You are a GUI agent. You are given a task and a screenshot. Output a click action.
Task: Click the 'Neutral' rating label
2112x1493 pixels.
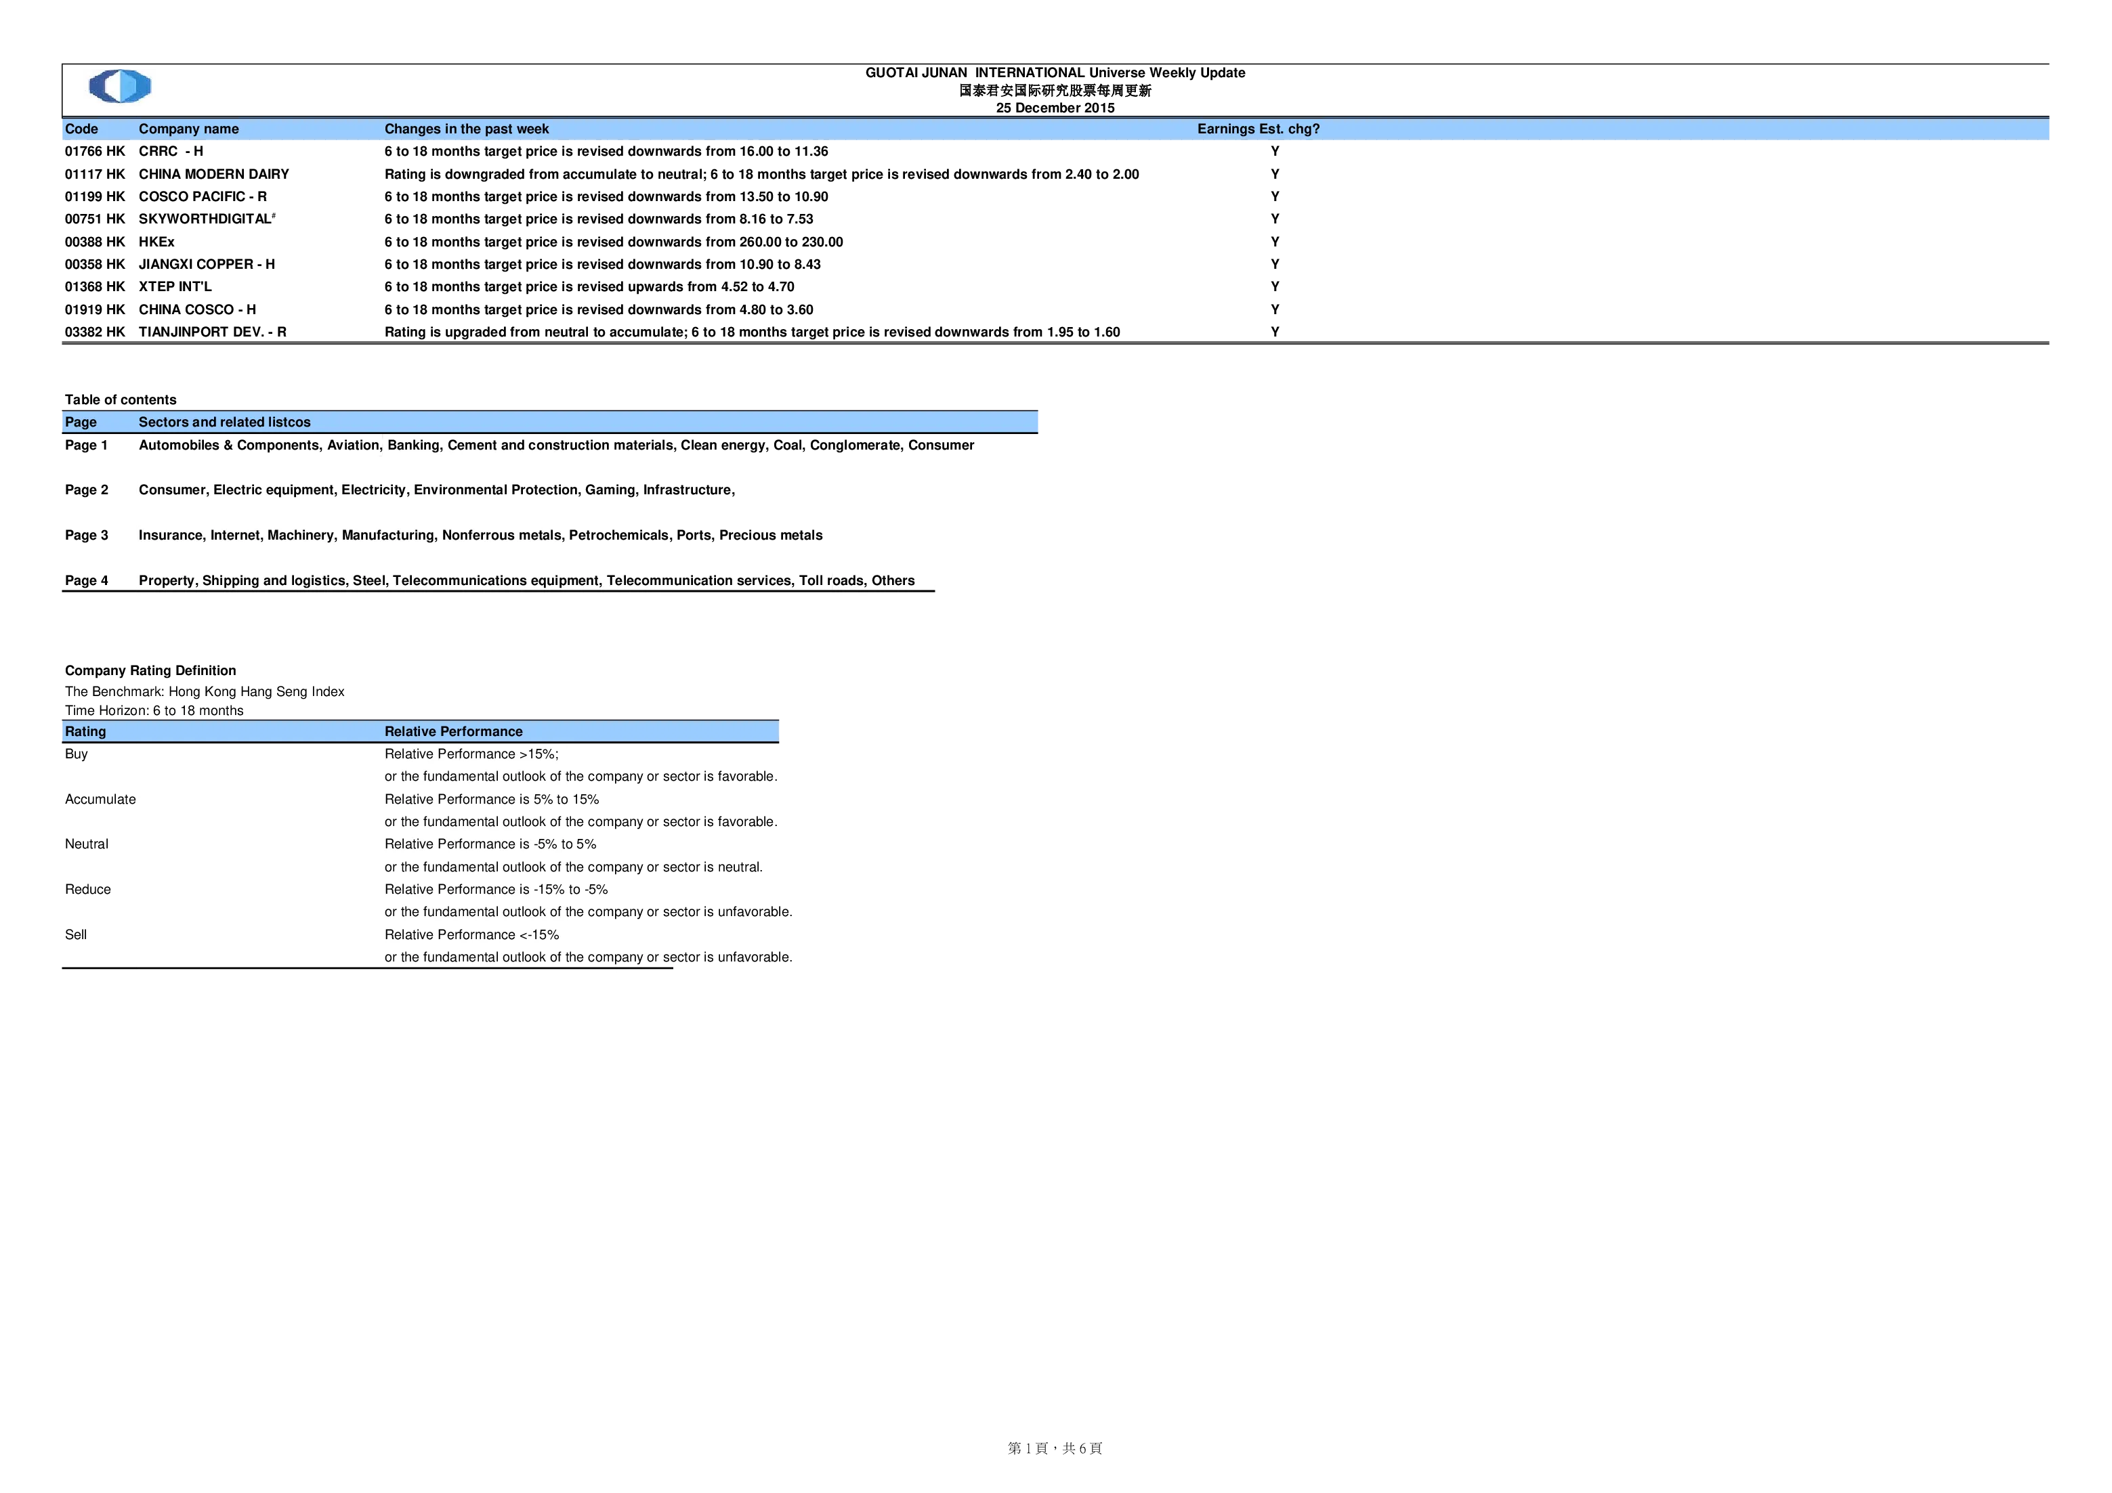point(87,845)
